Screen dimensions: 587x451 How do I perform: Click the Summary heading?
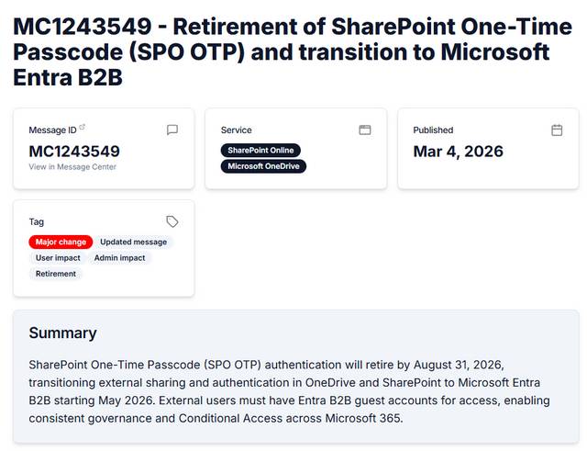pyautogui.click(x=62, y=333)
